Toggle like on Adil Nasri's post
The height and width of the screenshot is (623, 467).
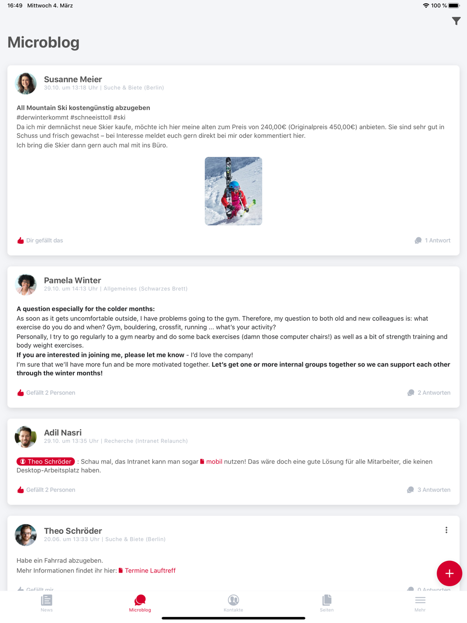[46, 490]
